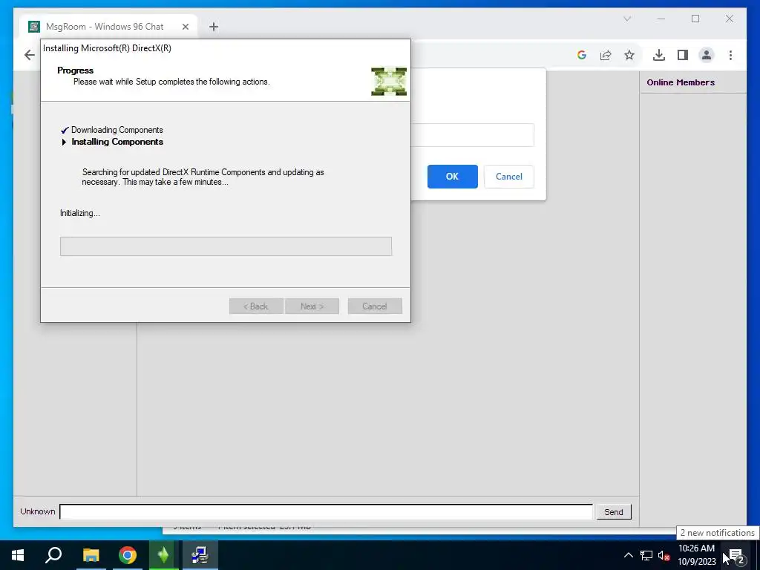This screenshot has width=760, height=570.
Task: Open the taskbar search icon
Action: tap(53, 555)
